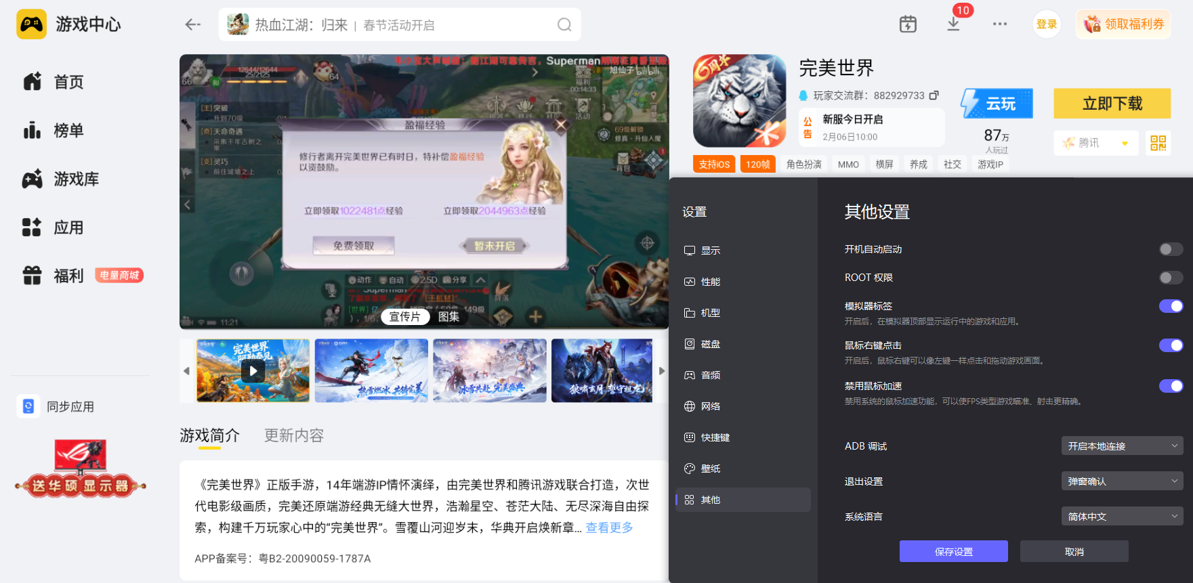The width and height of the screenshot is (1193, 583).
Task: Click the 网络 globe icon
Action: (x=690, y=406)
